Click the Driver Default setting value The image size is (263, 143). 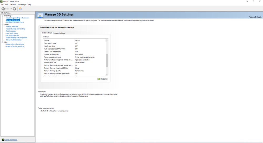80,62
